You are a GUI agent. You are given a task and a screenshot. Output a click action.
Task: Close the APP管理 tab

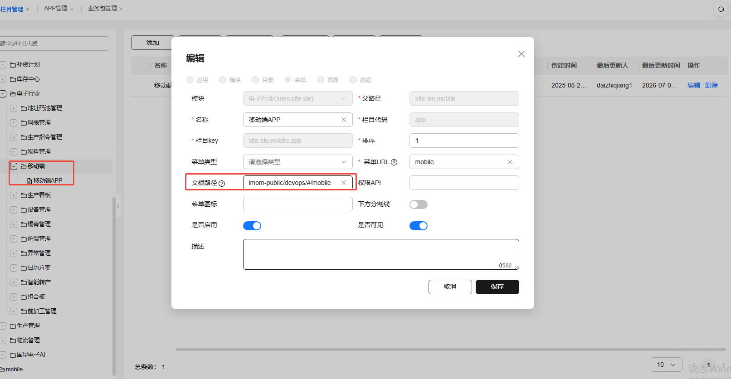tap(72, 9)
